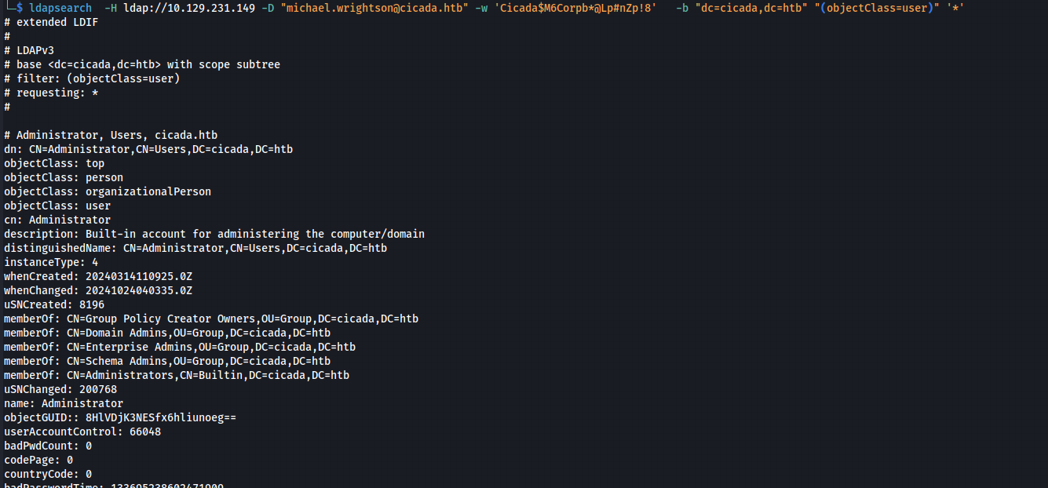Click the memberOf Domain Admins line

(167, 333)
